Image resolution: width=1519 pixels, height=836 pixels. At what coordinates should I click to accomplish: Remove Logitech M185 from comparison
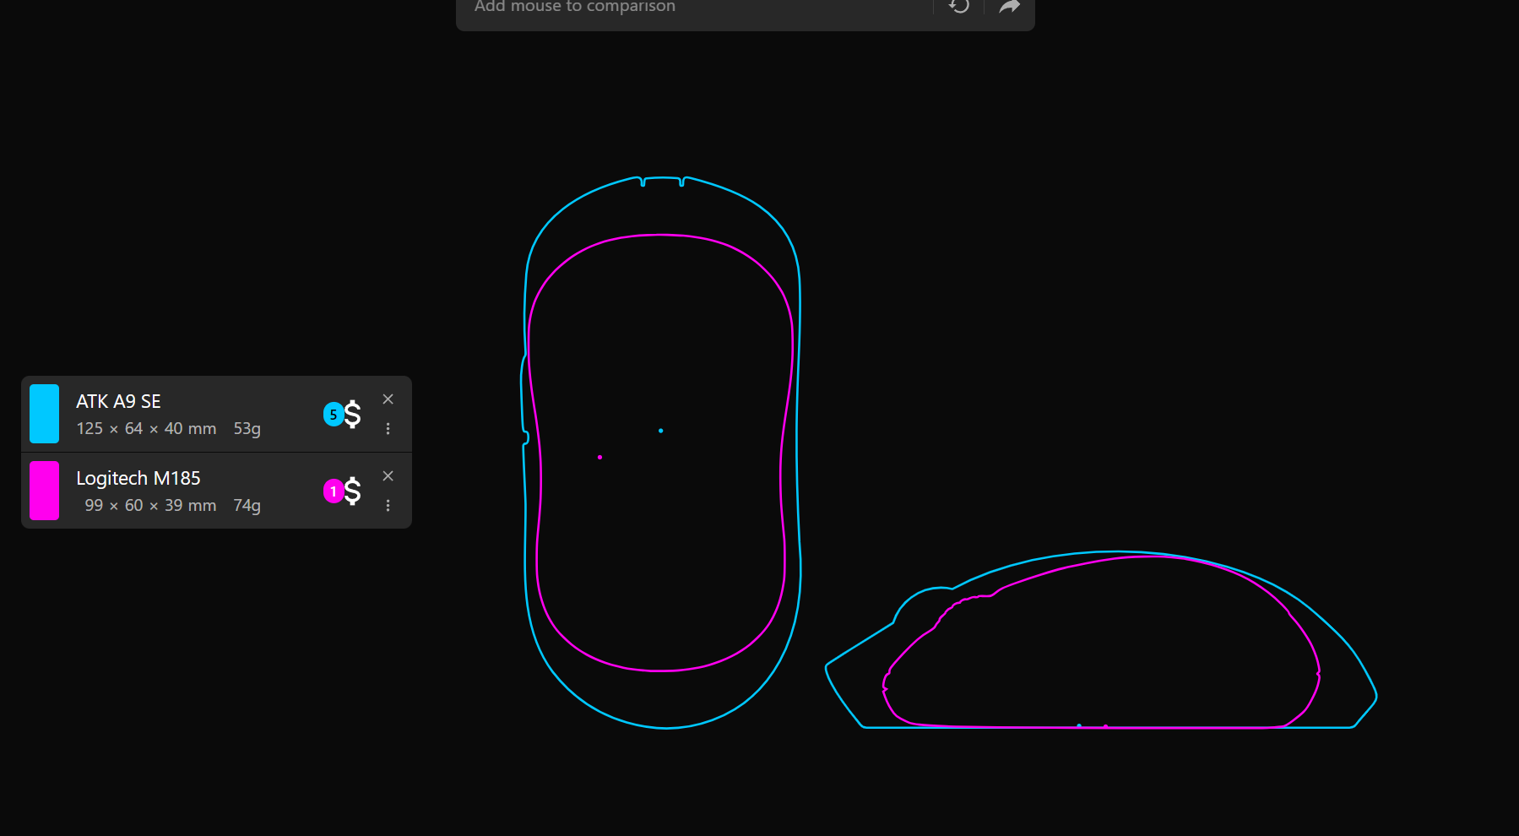[388, 476]
